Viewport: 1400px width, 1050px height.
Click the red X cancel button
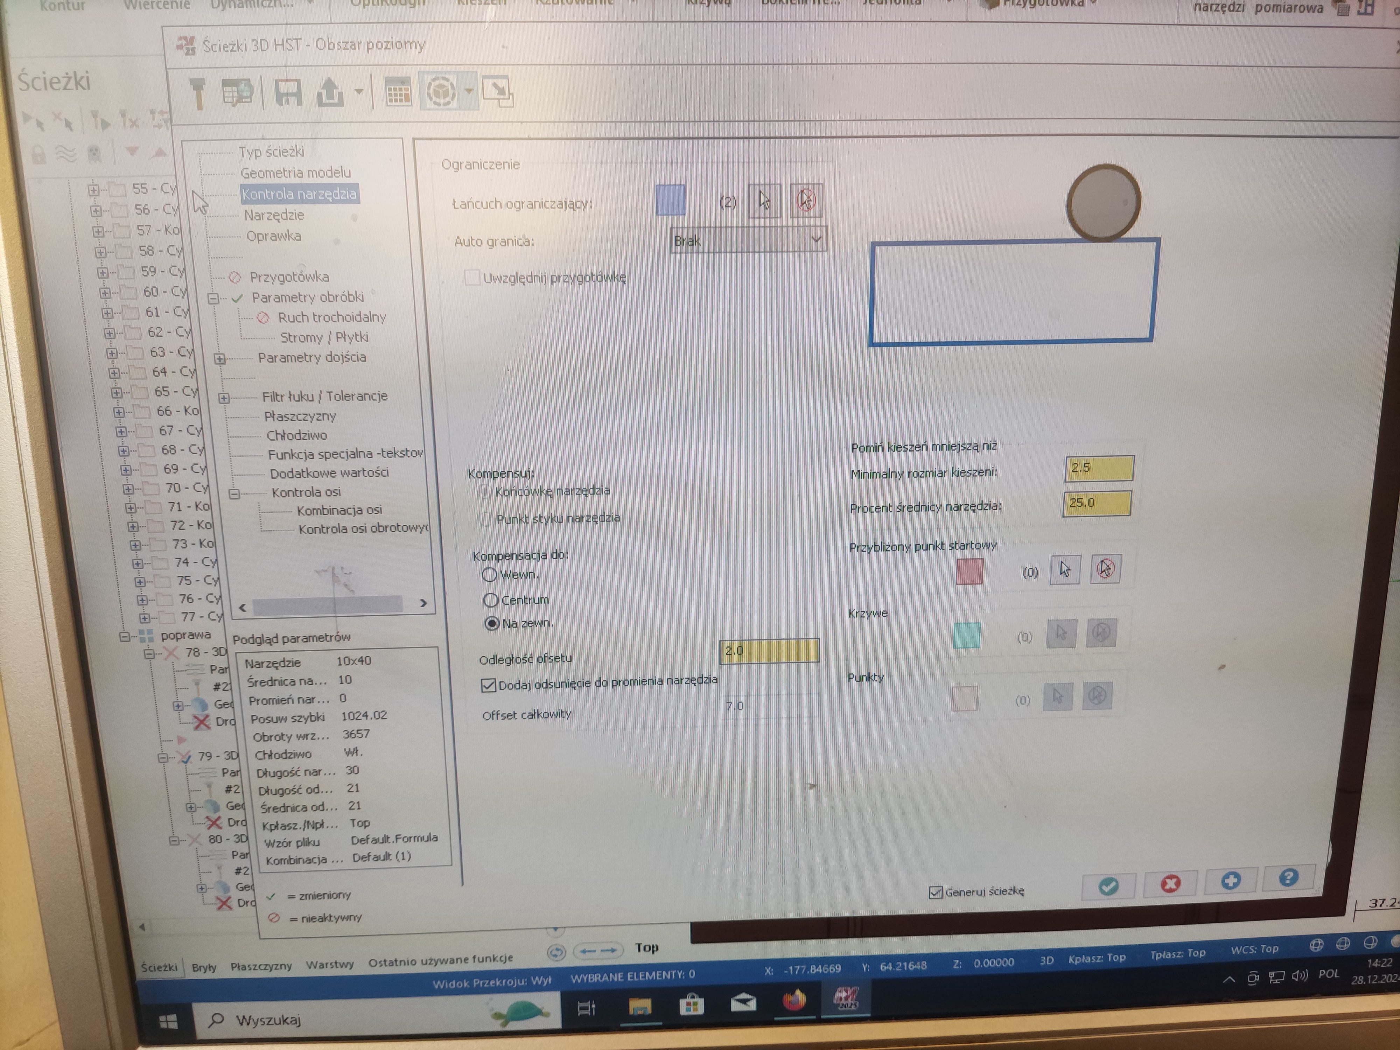1170,883
